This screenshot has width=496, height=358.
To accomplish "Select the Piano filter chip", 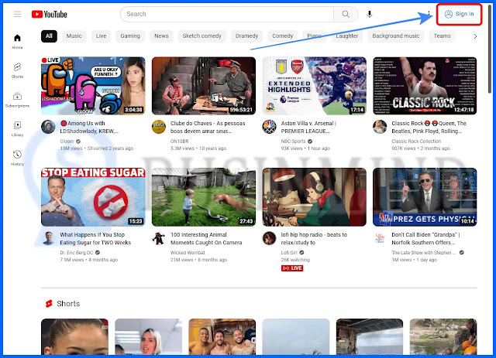I will (315, 36).
